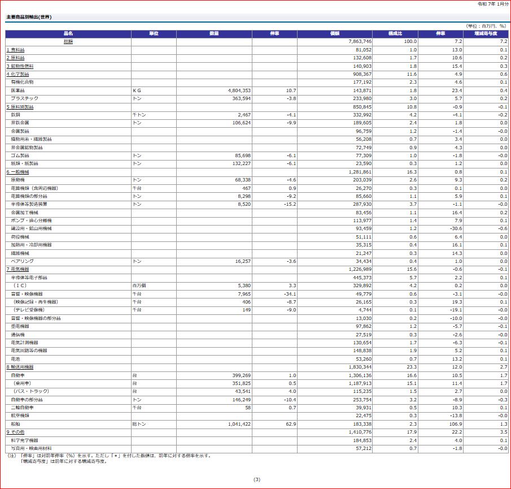Select the 1,041,422 ship tonnage cell
The width and height of the screenshot is (511, 489).
pyautogui.click(x=214, y=424)
